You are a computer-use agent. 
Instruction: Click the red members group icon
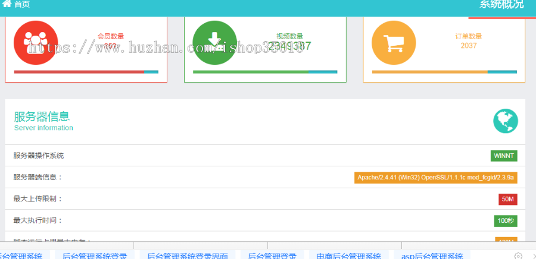coord(36,43)
